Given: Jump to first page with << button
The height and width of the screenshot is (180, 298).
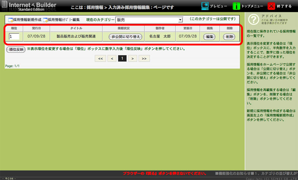Looking at the screenshot, I should pos(100,58).
